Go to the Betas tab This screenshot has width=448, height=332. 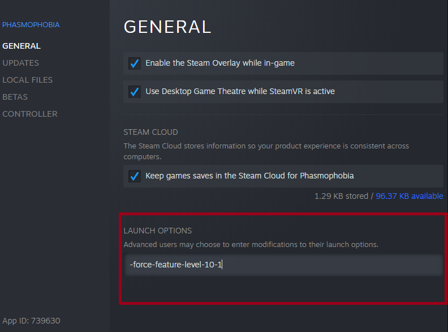coord(15,97)
